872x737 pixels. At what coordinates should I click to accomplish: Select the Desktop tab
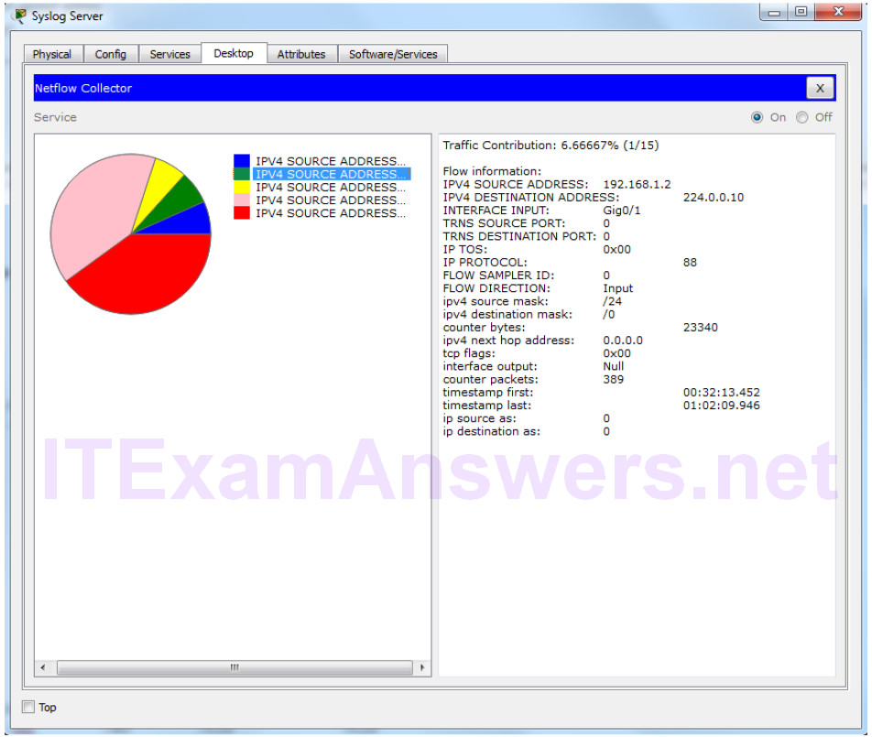234,53
